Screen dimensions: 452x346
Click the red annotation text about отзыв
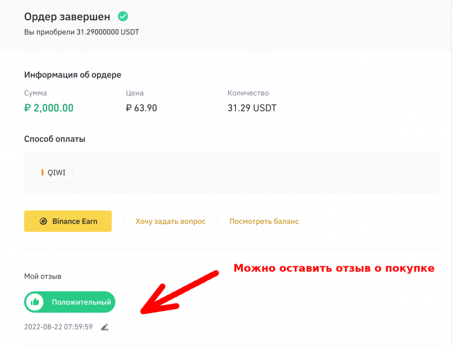[334, 268]
